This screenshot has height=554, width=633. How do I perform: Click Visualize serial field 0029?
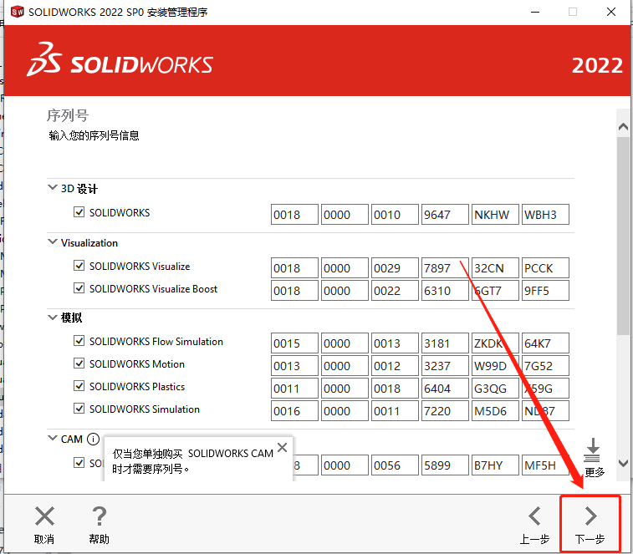(x=395, y=268)
